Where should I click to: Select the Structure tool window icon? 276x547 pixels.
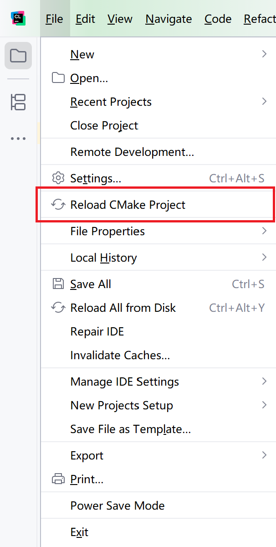pos(18,103)
